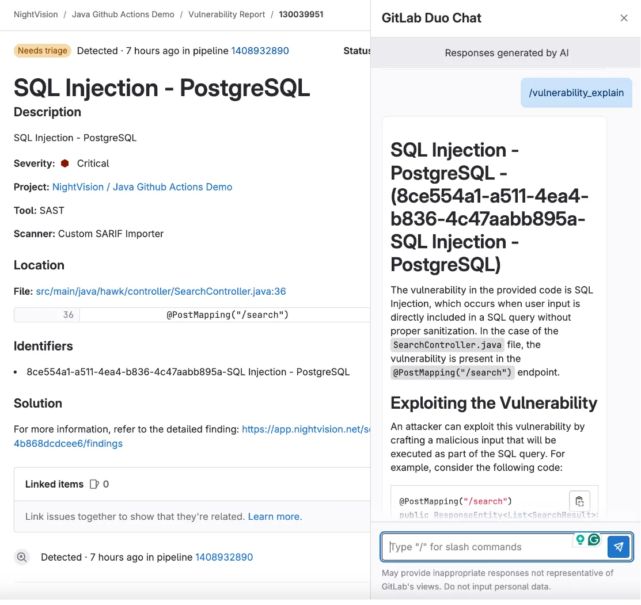Click Learn more about linked items
The image size is (641, 605).
[275, 516]
